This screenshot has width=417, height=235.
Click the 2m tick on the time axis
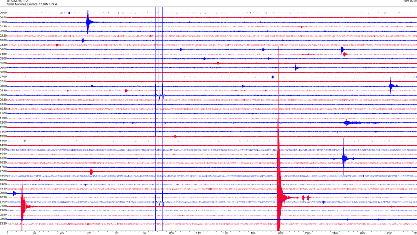coord(35,233)
